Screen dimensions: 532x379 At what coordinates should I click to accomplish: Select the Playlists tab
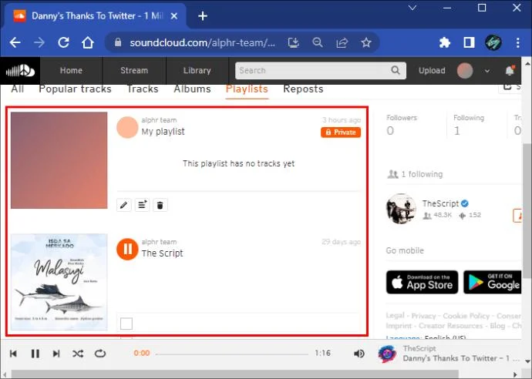247,89
